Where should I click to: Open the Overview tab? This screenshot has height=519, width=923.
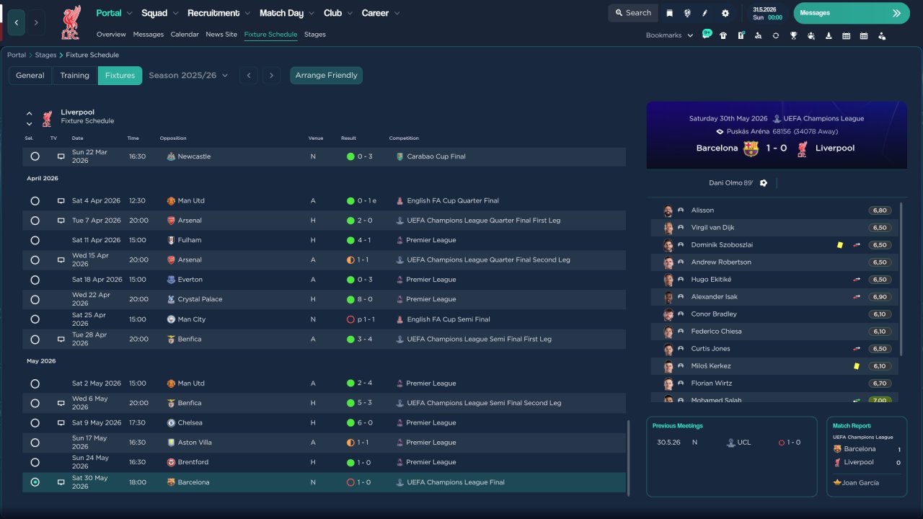(x=111, y=35)
